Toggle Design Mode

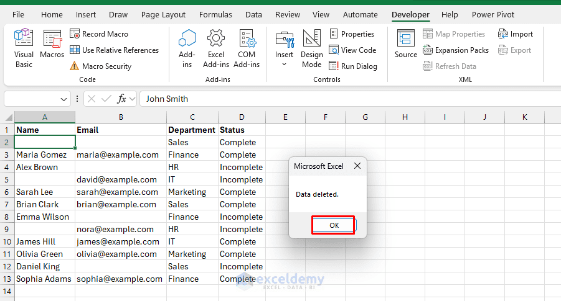click(311, 48)
